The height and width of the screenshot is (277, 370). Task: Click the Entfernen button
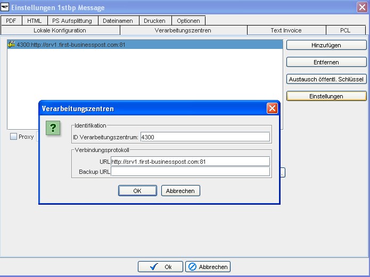(326, 62)
